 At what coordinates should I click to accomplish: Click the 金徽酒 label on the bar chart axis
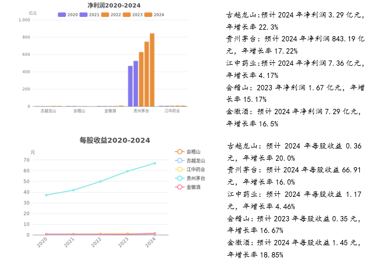tap(110, 111)
